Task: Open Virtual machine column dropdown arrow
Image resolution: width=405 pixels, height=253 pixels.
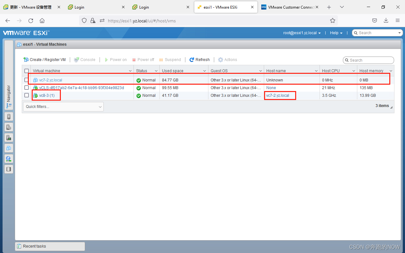Action: click(130, 71)
